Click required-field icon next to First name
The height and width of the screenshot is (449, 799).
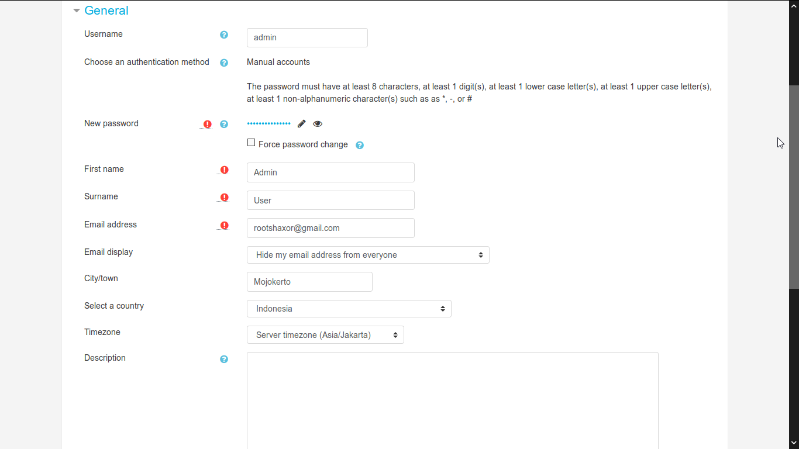tap(224, 170)
